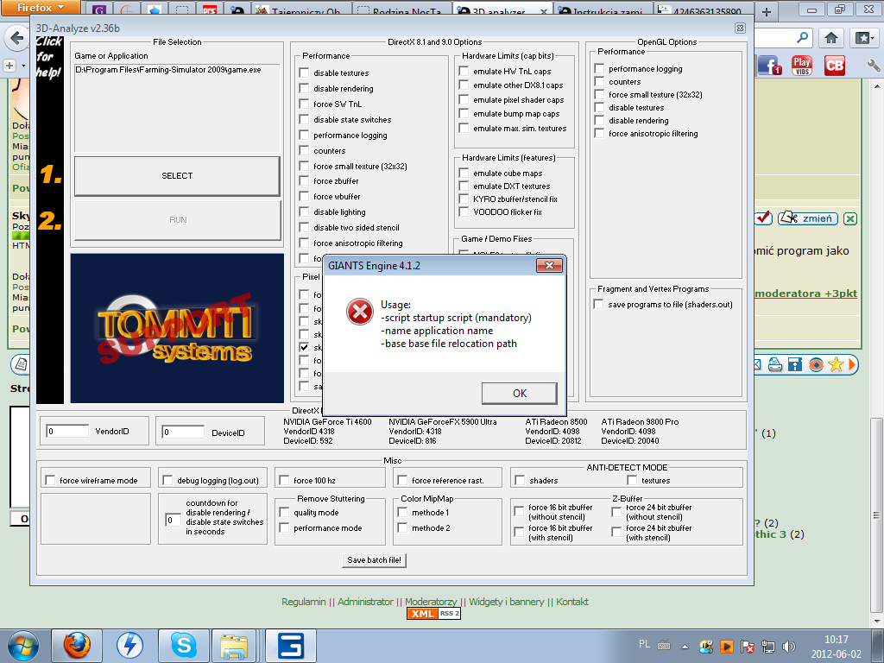Click the PL language indicator

point(644,644)
